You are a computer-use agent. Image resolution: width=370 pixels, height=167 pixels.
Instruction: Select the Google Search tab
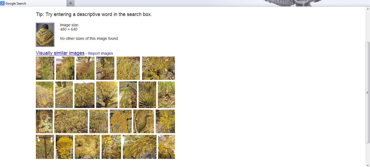[x=33, y=3]
